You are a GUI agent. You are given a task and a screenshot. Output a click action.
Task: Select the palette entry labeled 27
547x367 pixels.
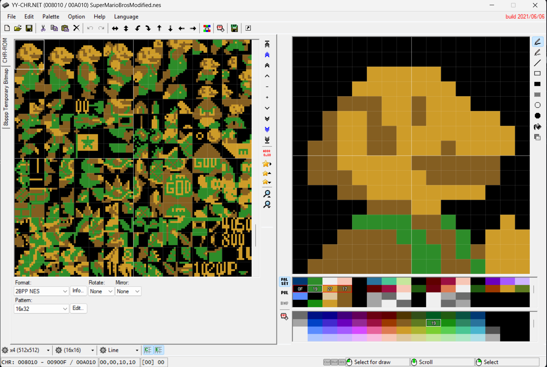330,289
